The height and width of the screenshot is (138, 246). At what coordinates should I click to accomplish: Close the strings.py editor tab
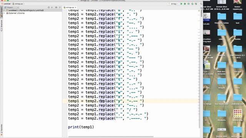point(76,7)
